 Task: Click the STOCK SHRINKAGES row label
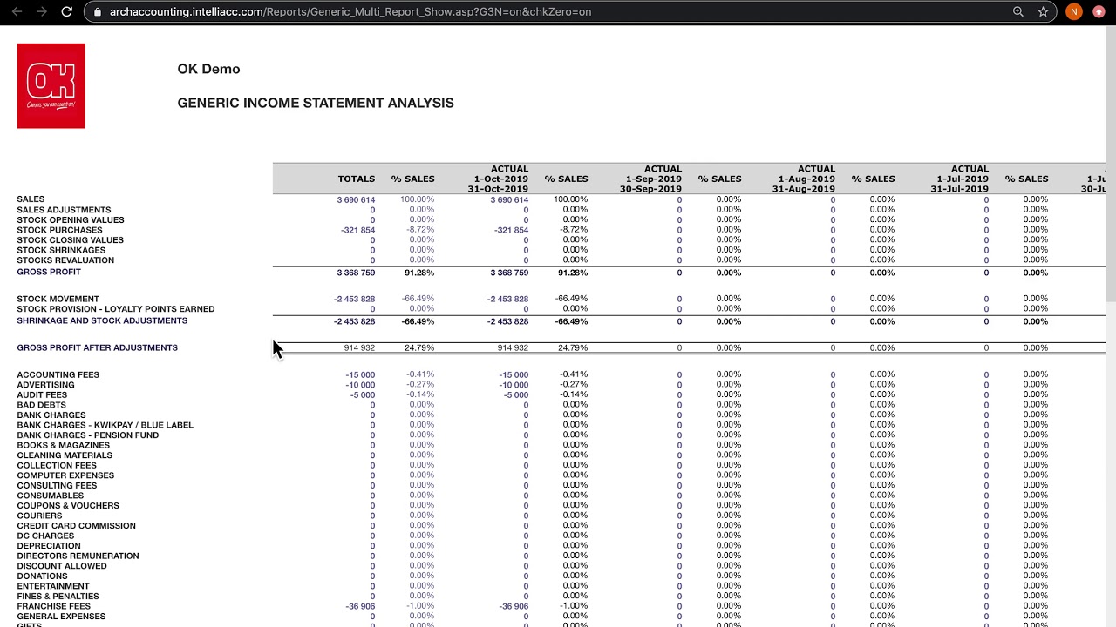61,250
